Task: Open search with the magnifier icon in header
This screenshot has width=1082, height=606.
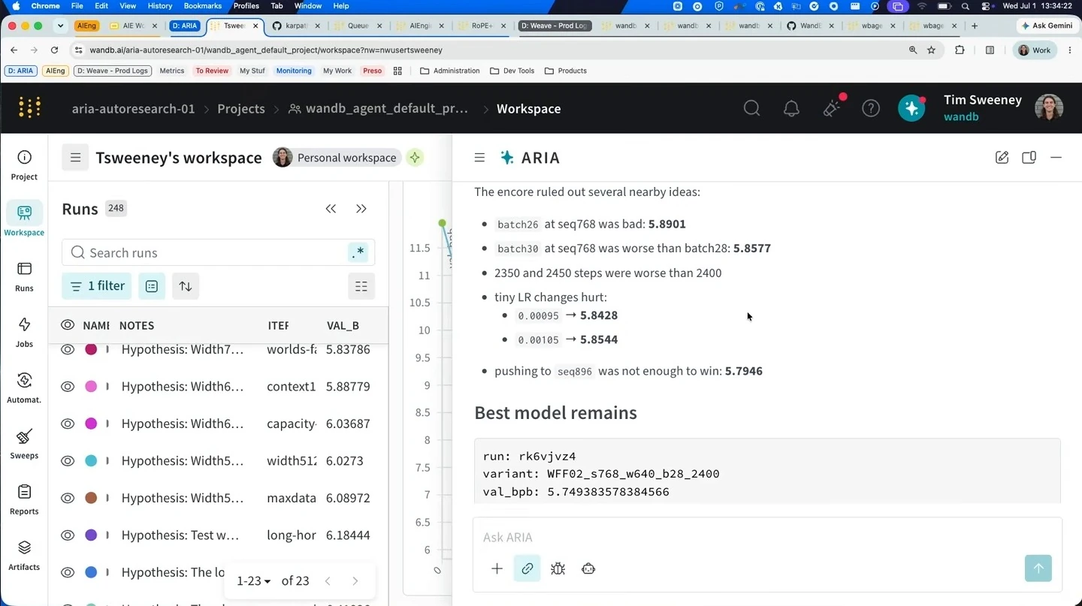Action: 751,108
